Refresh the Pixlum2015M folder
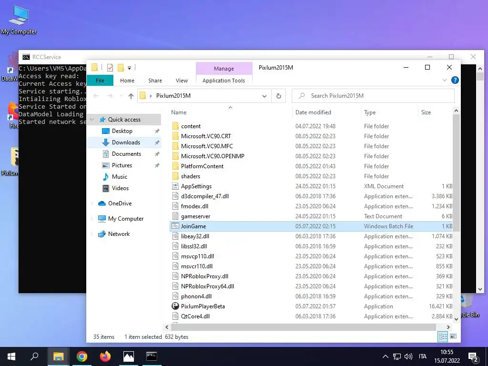 tap(278, 96)
